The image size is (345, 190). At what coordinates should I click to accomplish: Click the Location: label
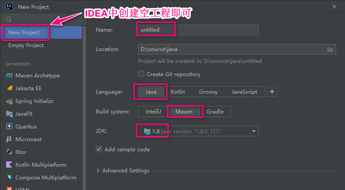[x=107, y=49]
